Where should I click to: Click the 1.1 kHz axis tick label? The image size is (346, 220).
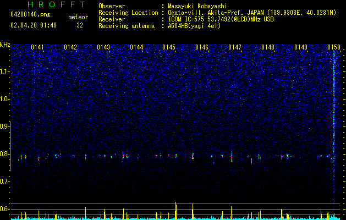pyautogui.click(x=4, y=71)
